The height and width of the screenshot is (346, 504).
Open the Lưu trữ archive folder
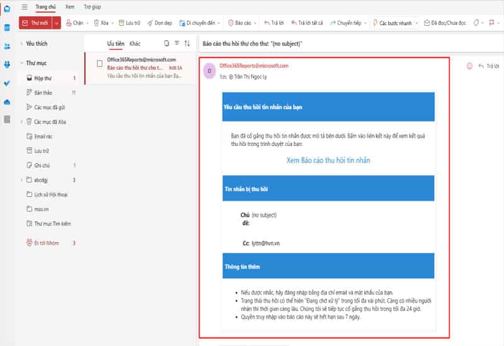pos(49,151)
